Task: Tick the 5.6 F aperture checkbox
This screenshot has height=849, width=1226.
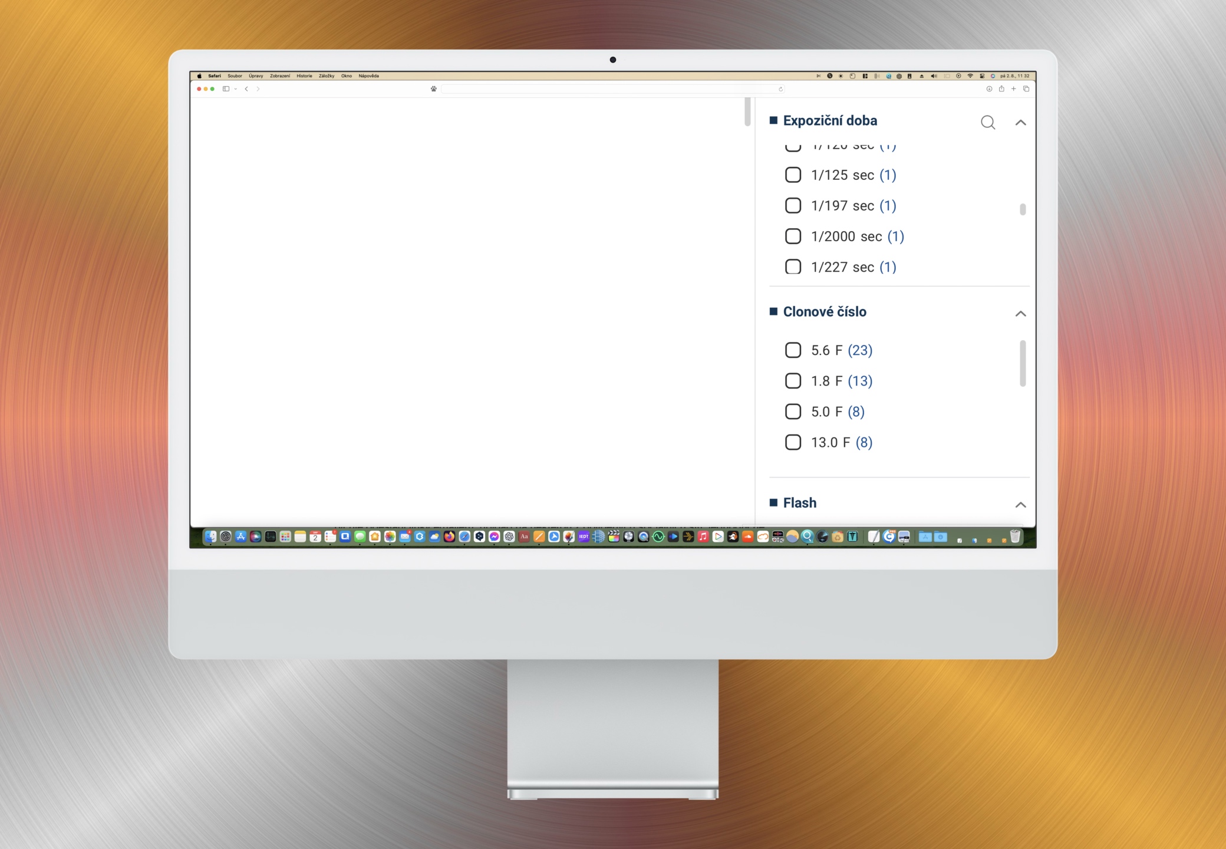Action: pyautogui.click(x=793, y=350)
